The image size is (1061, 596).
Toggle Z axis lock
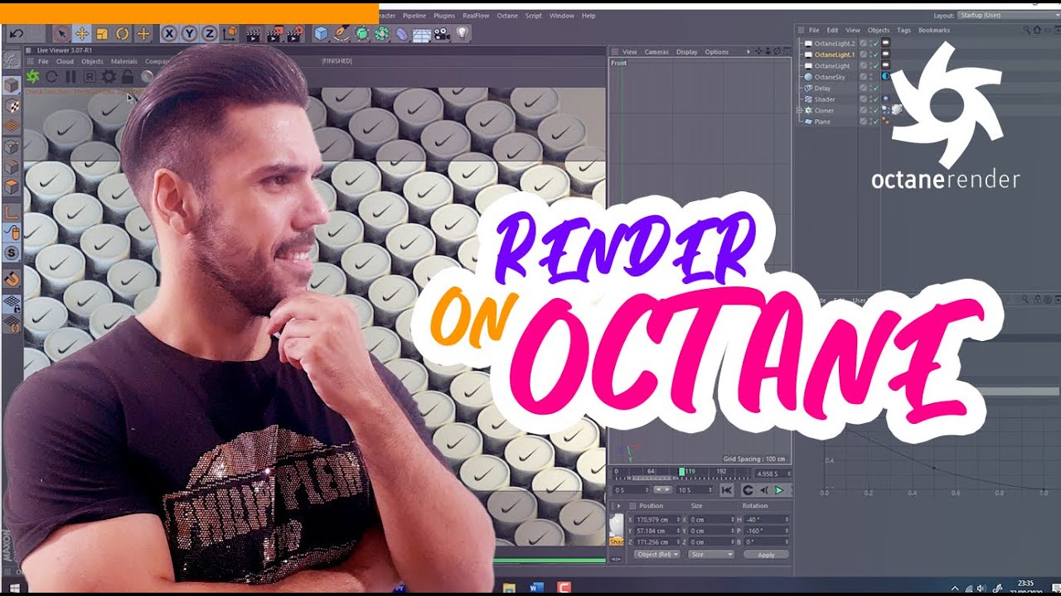click(x=210, y=34)
